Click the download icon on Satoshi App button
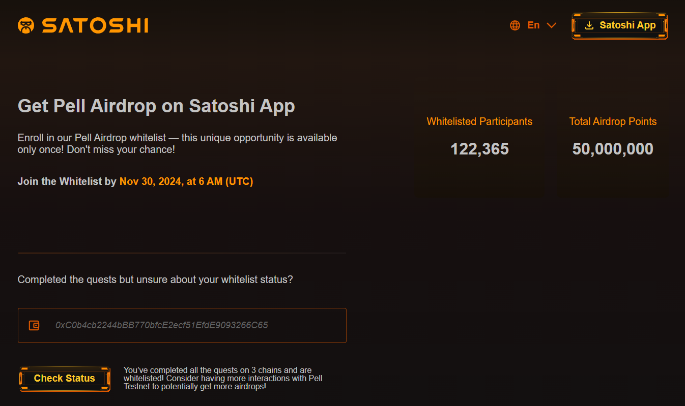The width and height of the screenshot is (685, 406). [589, 25]
